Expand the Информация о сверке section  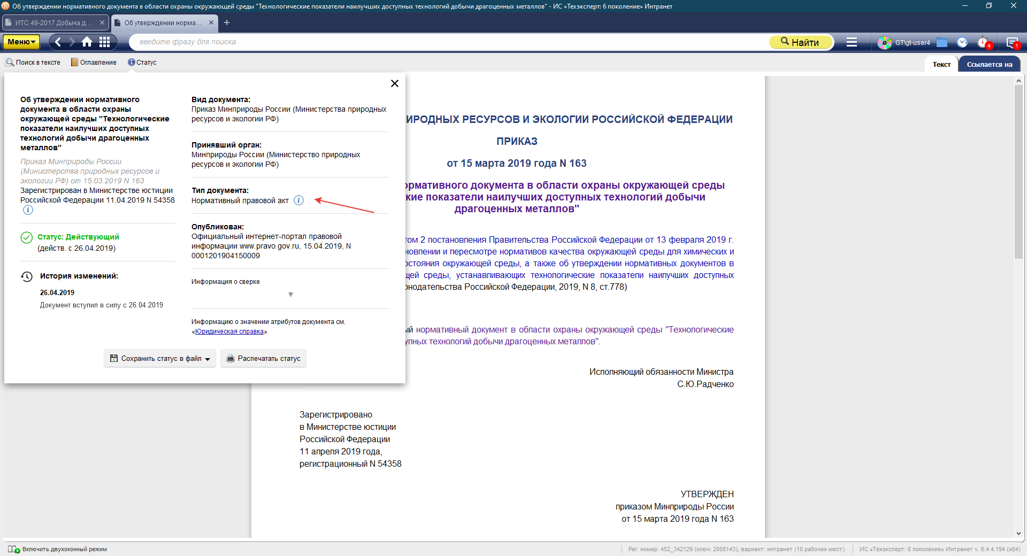(290, 295)
